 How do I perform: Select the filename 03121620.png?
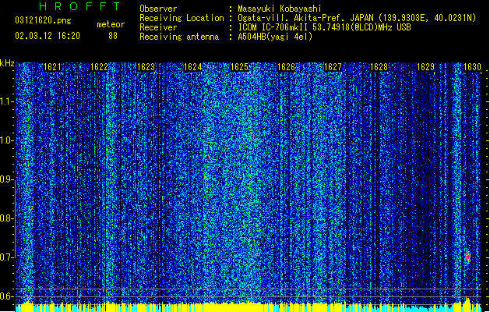click(x=43, y=20)
